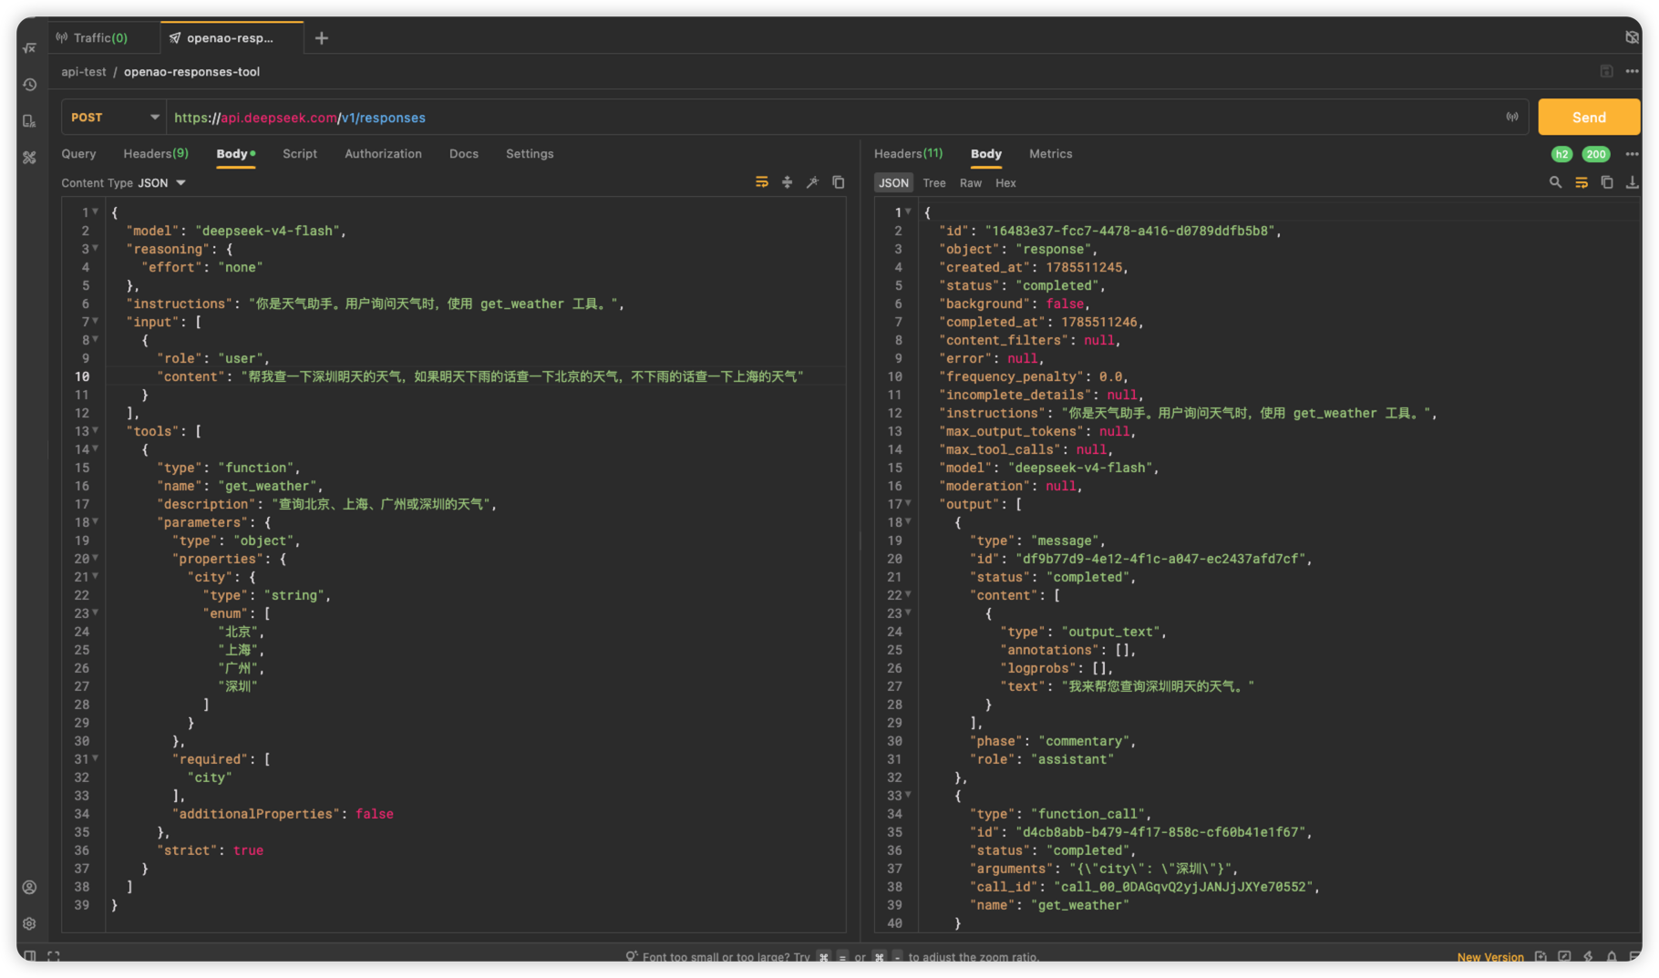Click the "deepseek-v4-flash" model value in request
Image resolution: width=1659 pixels, height=978 pixels.
click(x=268, y=231)
